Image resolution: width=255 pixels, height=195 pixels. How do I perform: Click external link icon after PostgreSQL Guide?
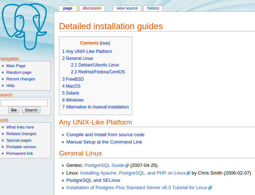click(x=127, y=166)
